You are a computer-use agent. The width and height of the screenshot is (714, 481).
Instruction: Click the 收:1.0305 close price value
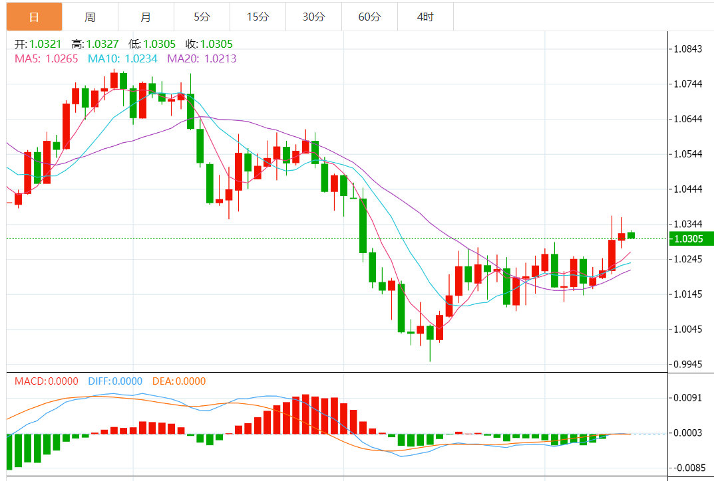pyautogui.click(x=209, y=44)
